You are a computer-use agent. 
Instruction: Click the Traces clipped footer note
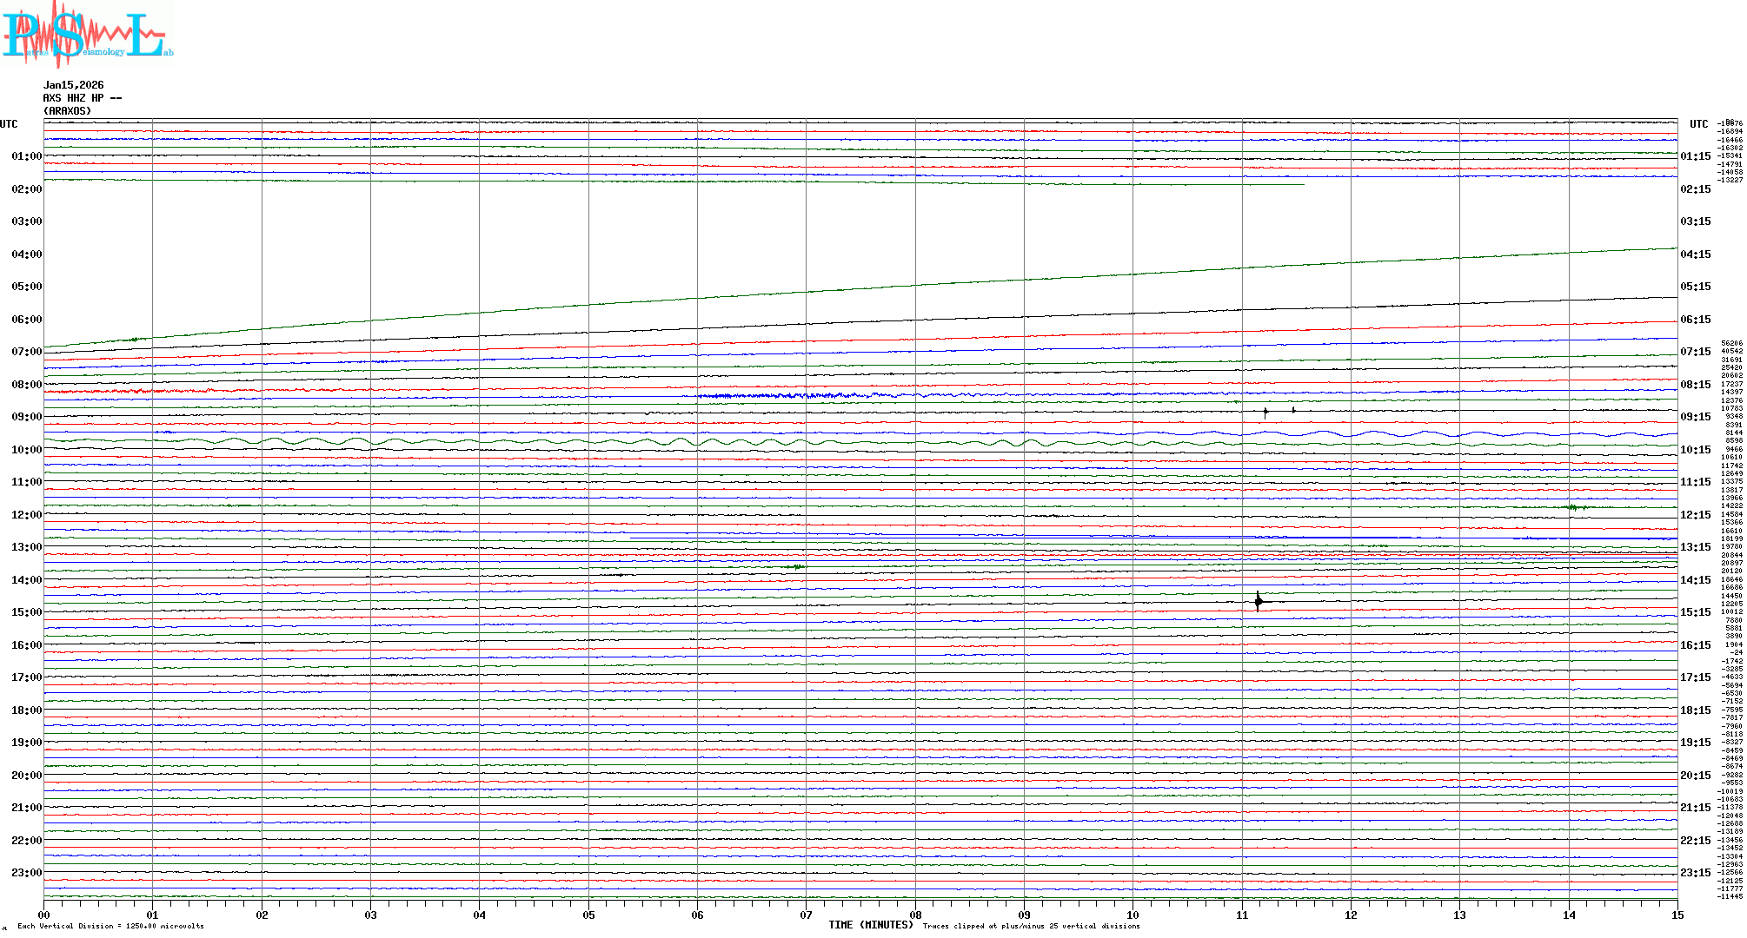(1031, 926)
